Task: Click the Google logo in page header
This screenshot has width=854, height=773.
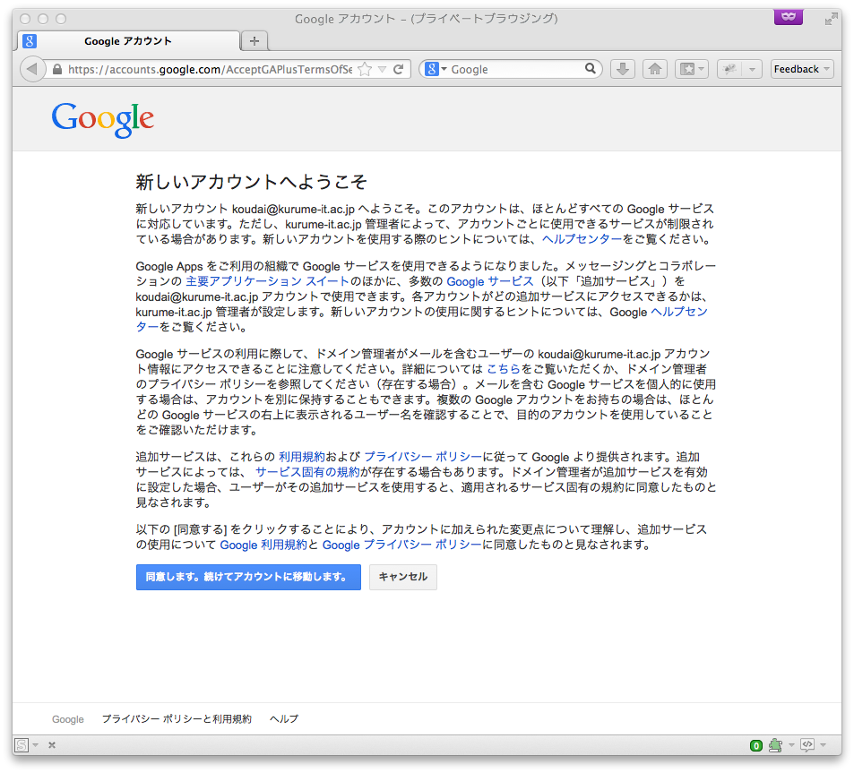Action: coord(103,120)
